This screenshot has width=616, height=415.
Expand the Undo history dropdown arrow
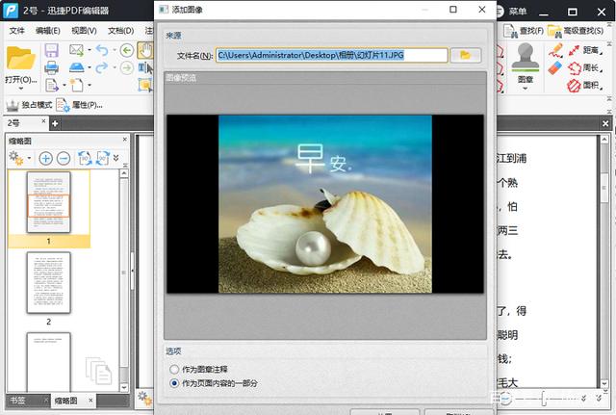click(x=115, y=50)
